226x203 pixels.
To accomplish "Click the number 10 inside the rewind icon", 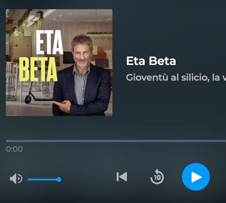I will click(x=157, y=177).
